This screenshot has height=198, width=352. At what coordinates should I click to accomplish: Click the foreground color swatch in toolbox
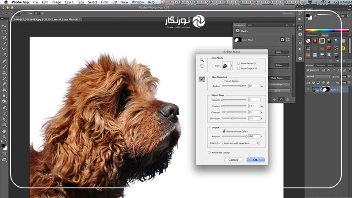pyautogui.click(x=3, y=146)
